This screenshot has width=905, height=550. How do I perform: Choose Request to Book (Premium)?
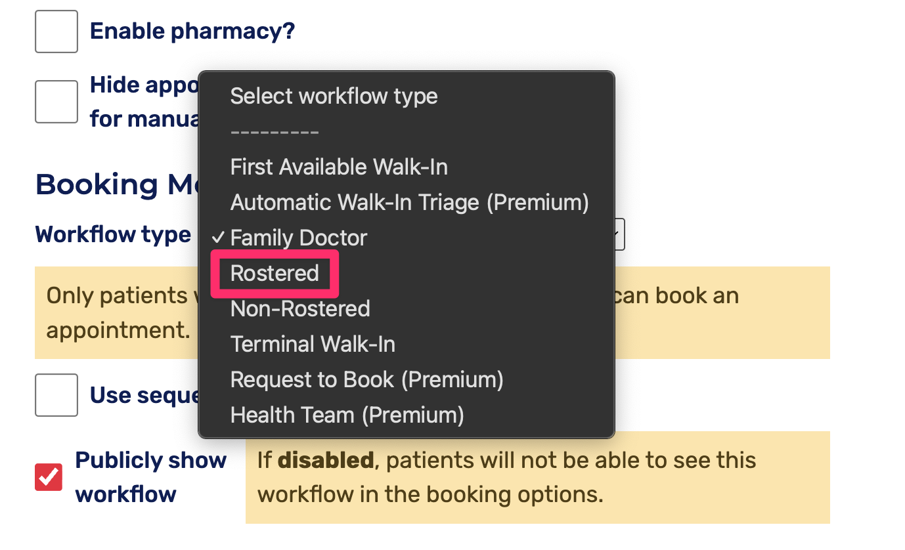(366, 379)
